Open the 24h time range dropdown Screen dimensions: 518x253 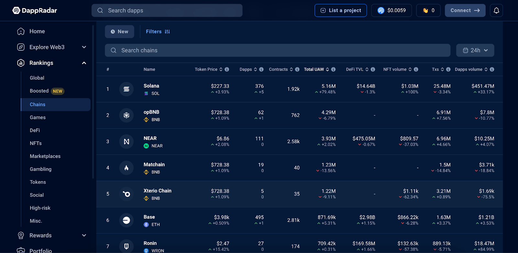(x=475, y=50)
